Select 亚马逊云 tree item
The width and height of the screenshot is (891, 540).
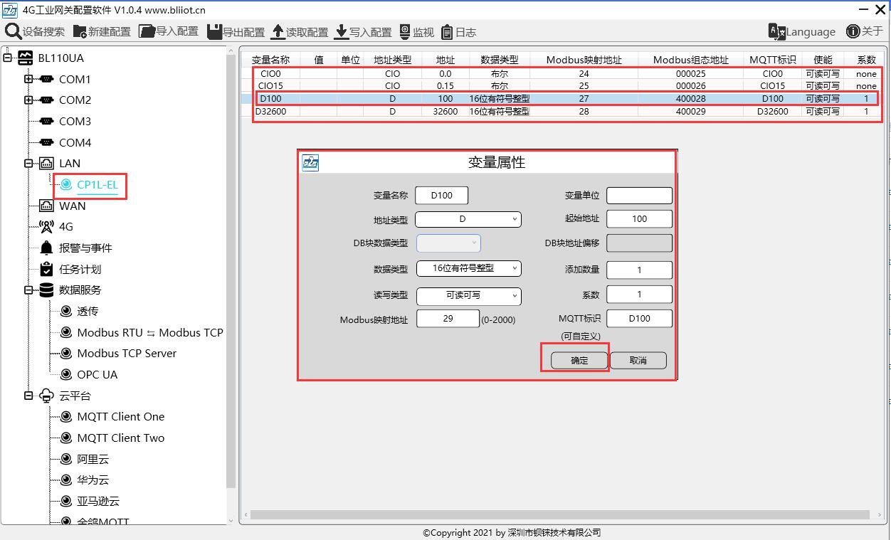tap(98, 501)
